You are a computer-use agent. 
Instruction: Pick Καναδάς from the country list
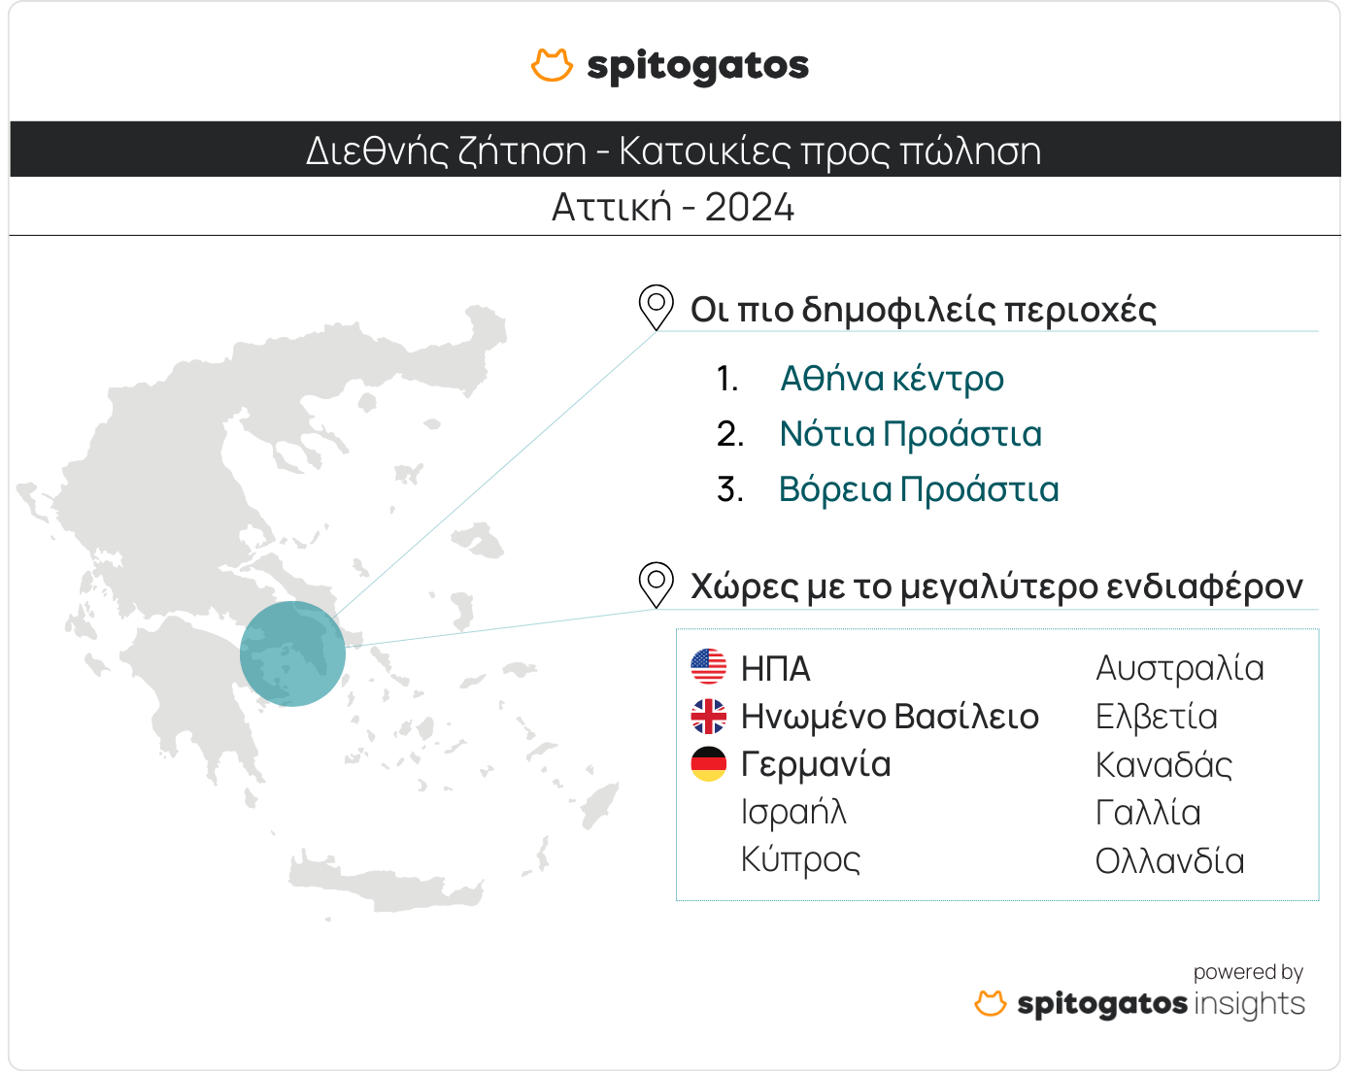pyautogui.click(x=1163, y=765)
